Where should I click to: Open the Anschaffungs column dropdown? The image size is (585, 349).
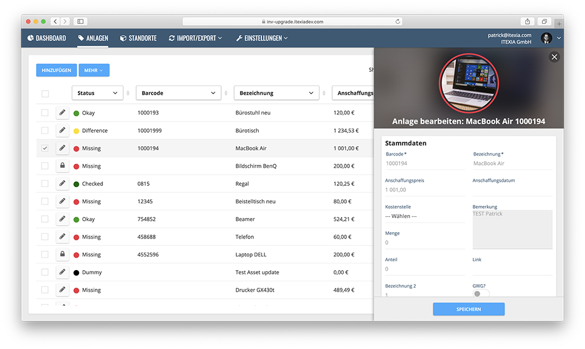tap(353, 93)
